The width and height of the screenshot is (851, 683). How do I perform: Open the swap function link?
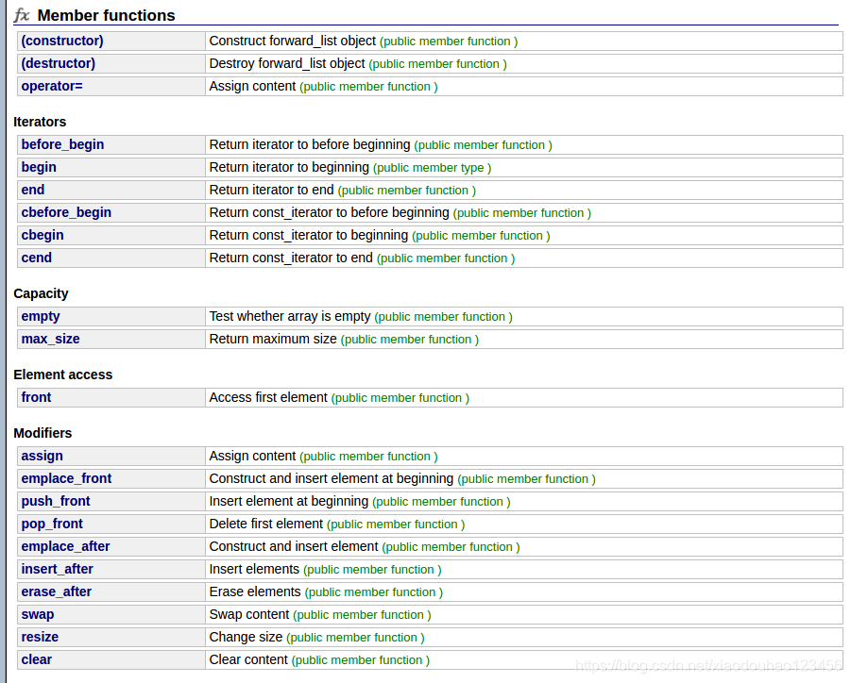38,615
